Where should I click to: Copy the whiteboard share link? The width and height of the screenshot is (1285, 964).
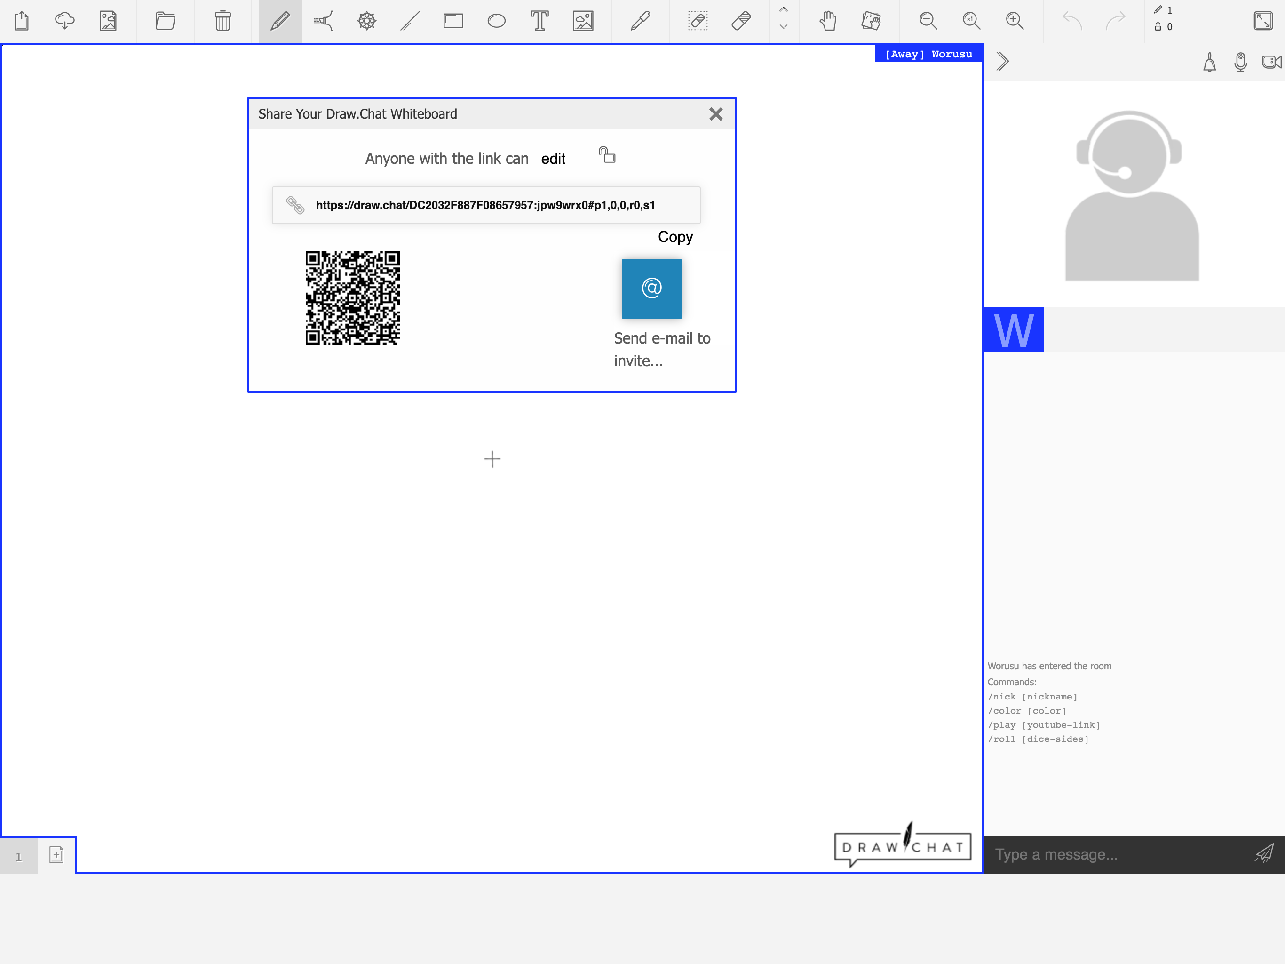675,237
